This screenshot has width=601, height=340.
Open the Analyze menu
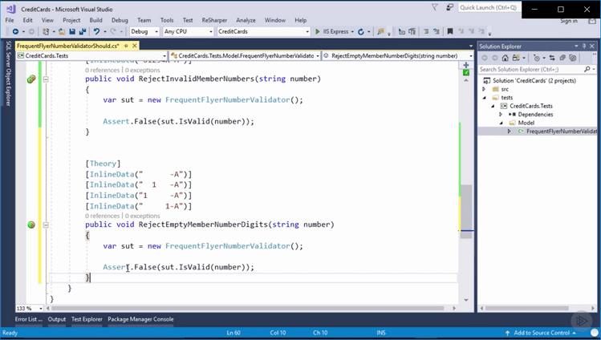[x=246, y=20]
